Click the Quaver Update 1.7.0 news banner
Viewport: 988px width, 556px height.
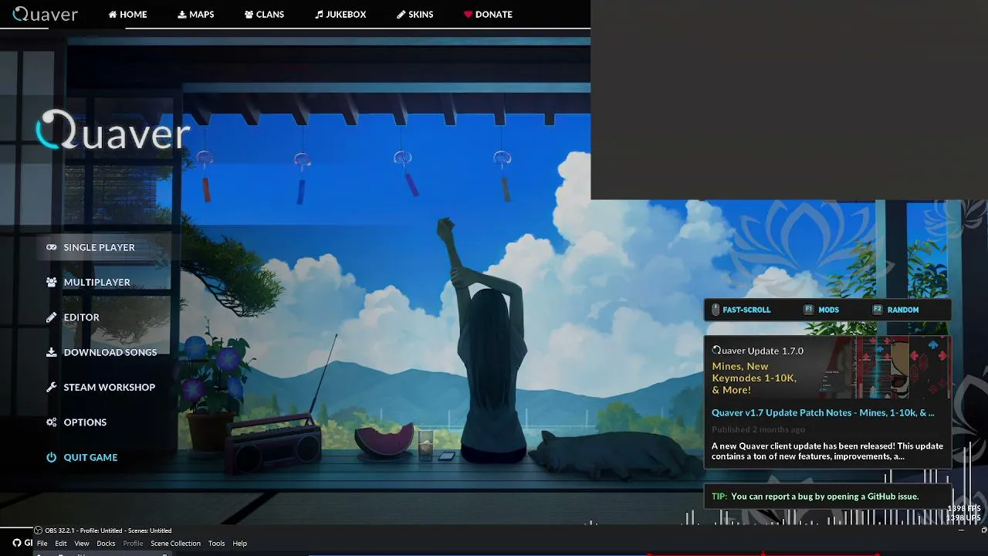[x=827, y=368]
